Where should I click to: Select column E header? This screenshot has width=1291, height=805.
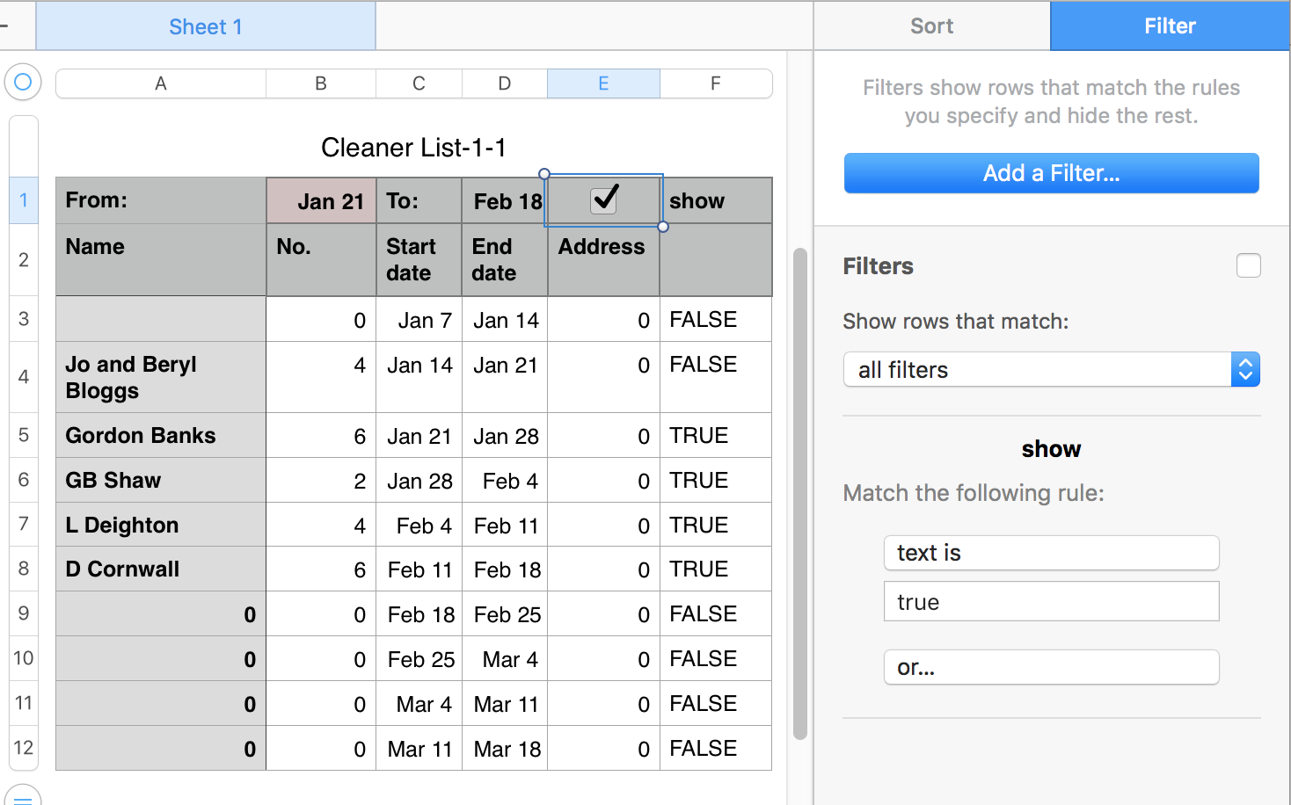click(x=603, y=83)
